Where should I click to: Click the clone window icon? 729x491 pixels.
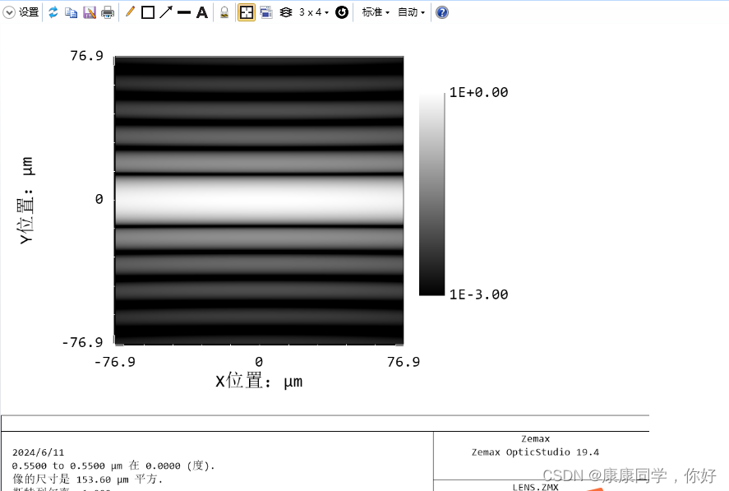[266, 12]
